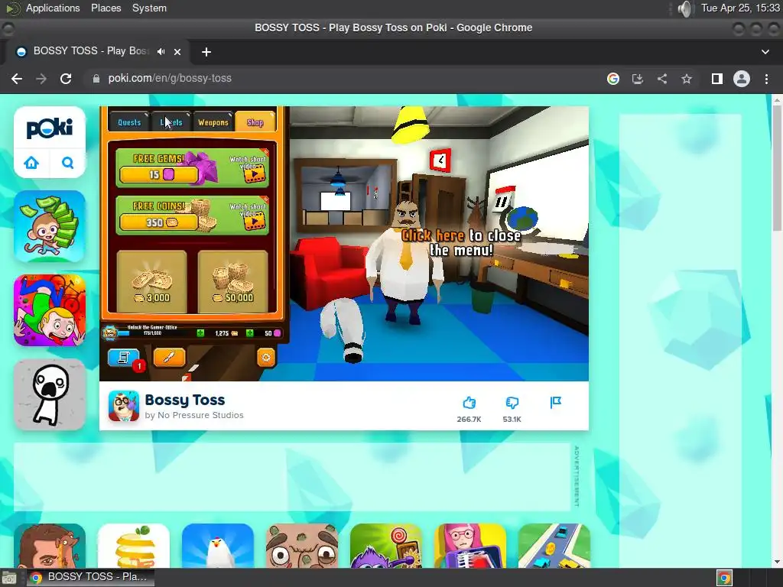Viewport: 783px width, 587px height.
Task: Click the address bar URL
Action: (170, 79)
